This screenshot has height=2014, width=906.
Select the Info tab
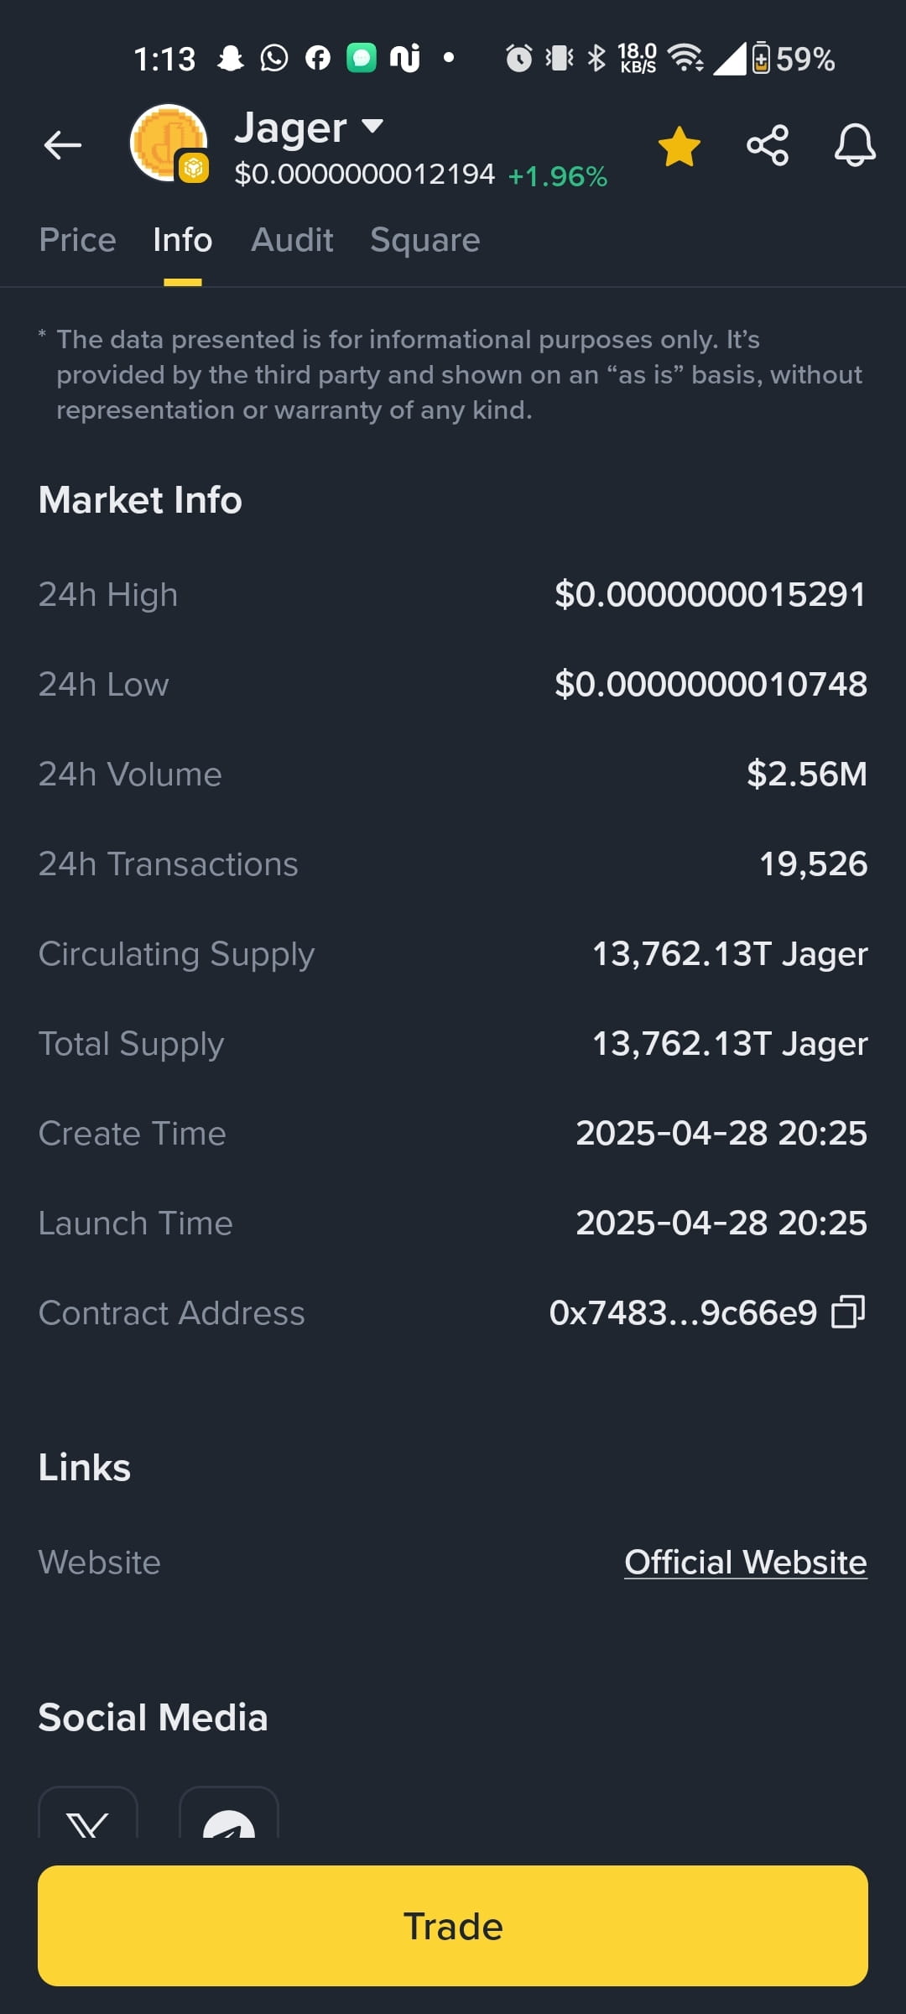(x=183, y=240)
